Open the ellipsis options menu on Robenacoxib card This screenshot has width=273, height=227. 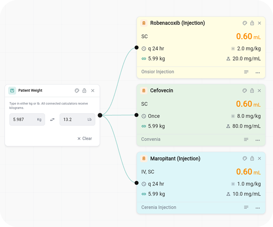tap(257, 72)
